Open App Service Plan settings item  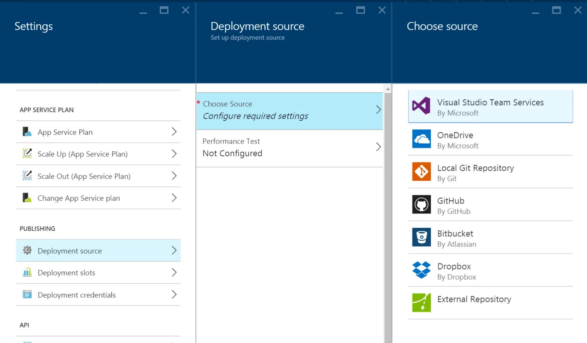pyautogui.click(x=98, y=132)
